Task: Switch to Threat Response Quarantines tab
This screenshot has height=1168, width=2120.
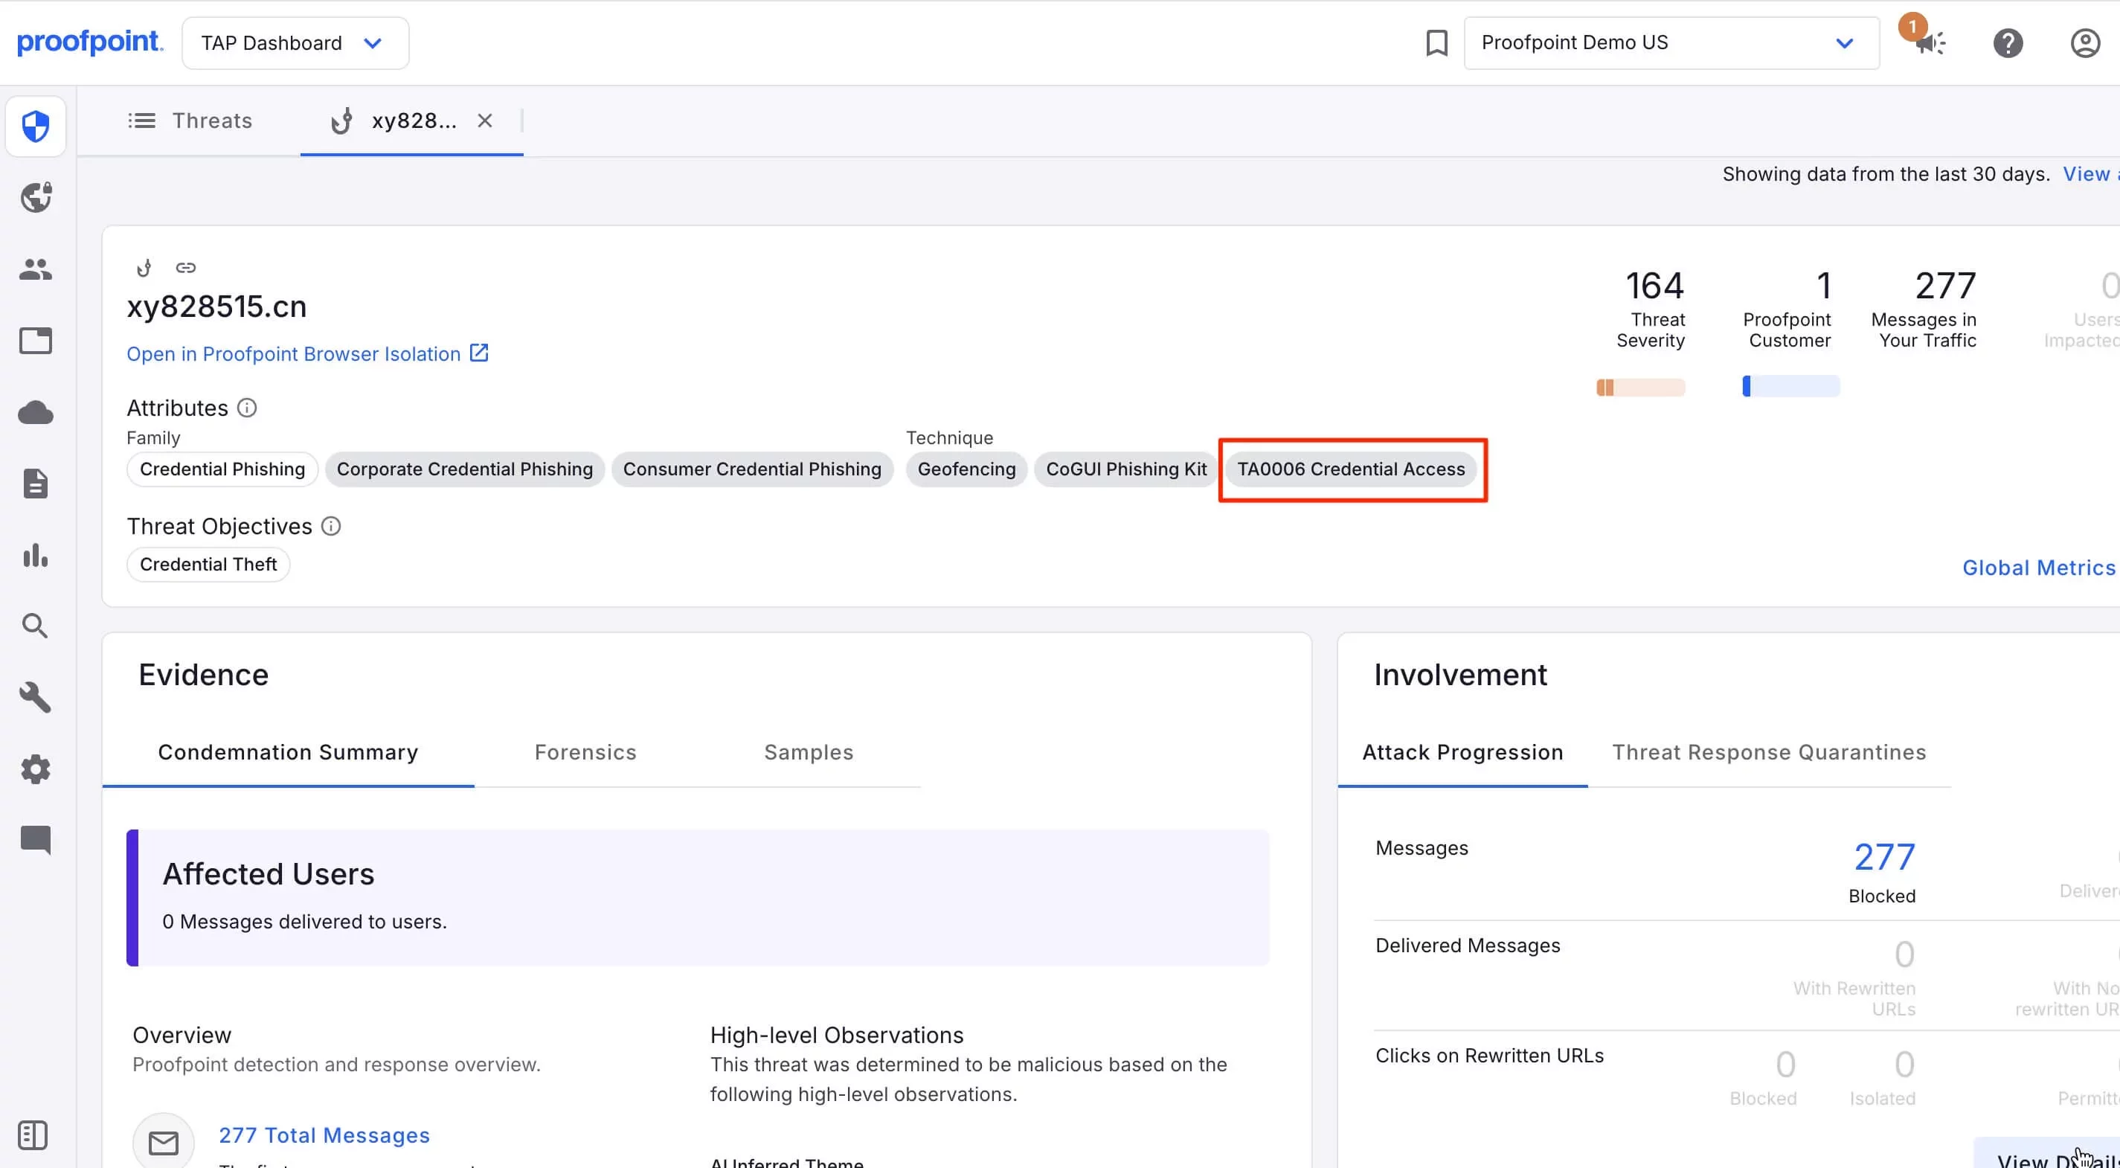Action: 1769,751
